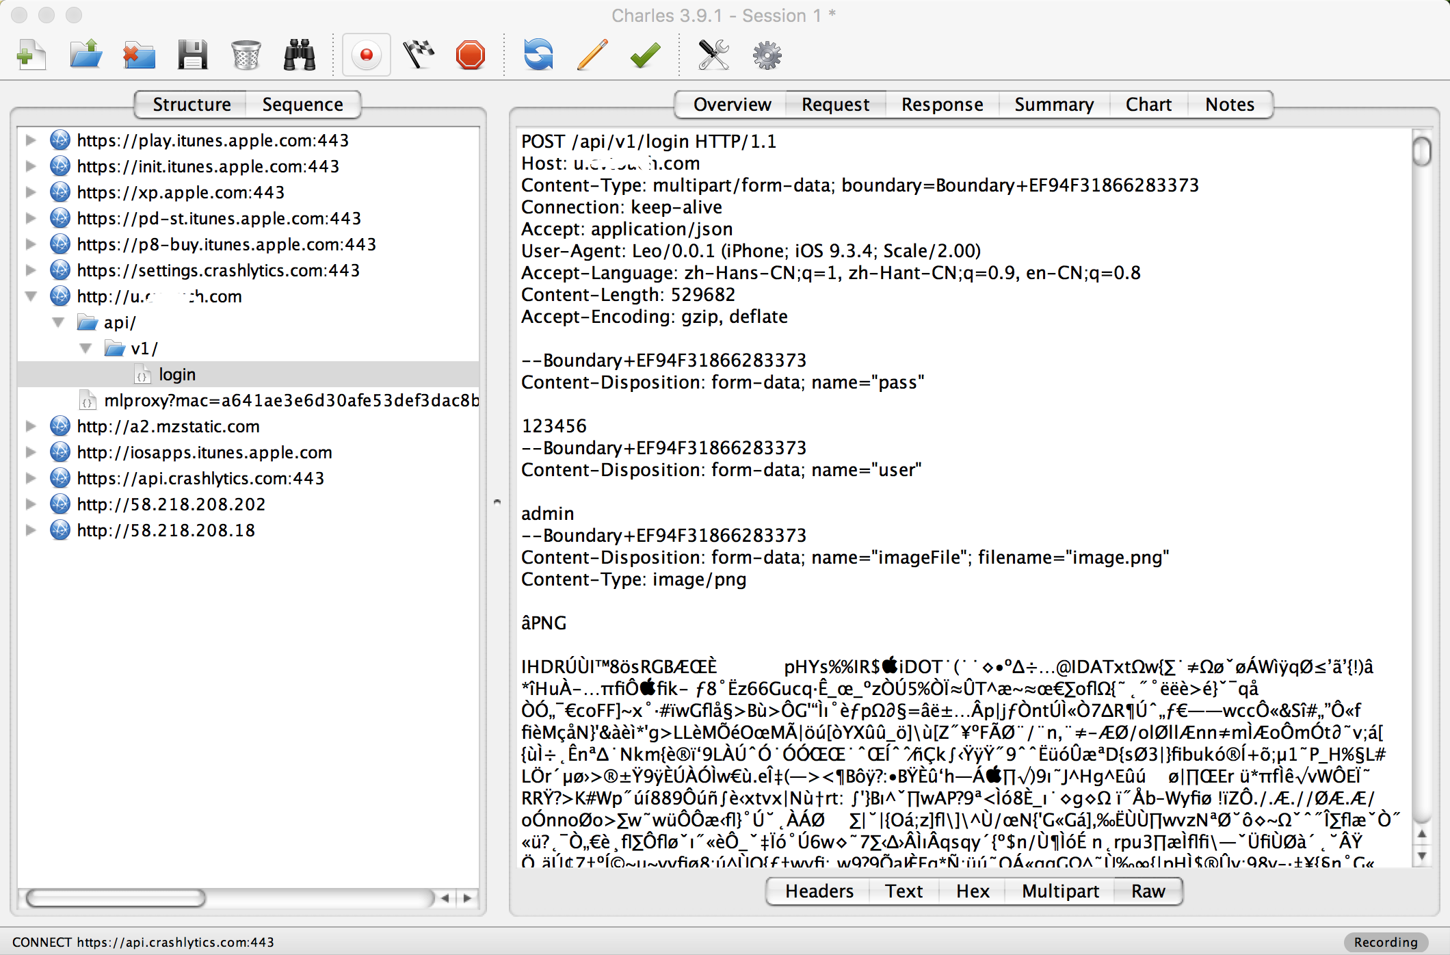The width and height of the screenshot is (1450, 955).
Task: Collapse the api/ folder
Action: point(58,322)
